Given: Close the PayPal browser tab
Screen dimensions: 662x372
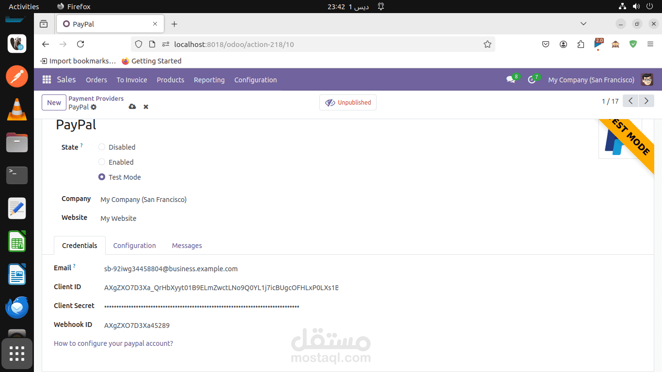Looking at the screenshot, I should [x=155, y=24].
